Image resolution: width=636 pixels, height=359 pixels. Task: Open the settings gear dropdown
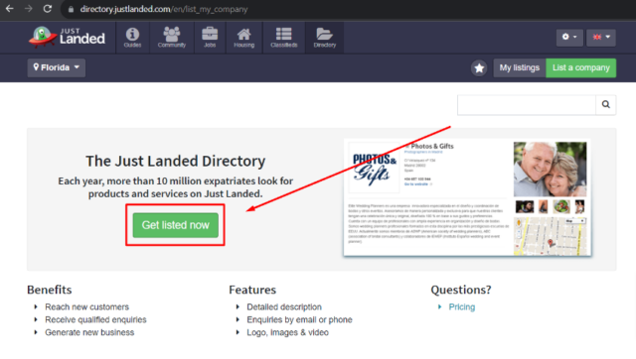tap(569, 38)
